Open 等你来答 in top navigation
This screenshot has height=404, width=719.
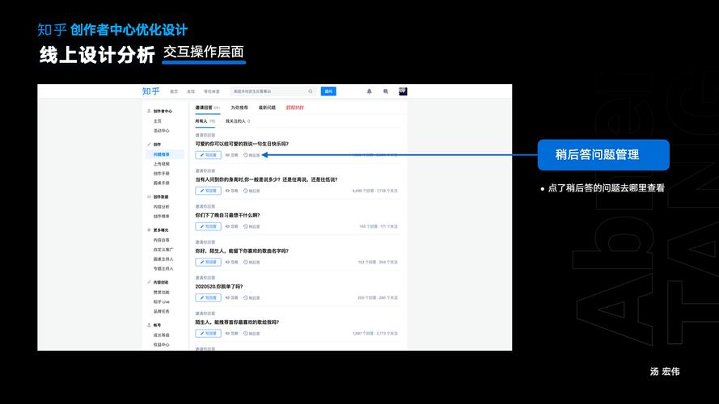tap(211, 91)
